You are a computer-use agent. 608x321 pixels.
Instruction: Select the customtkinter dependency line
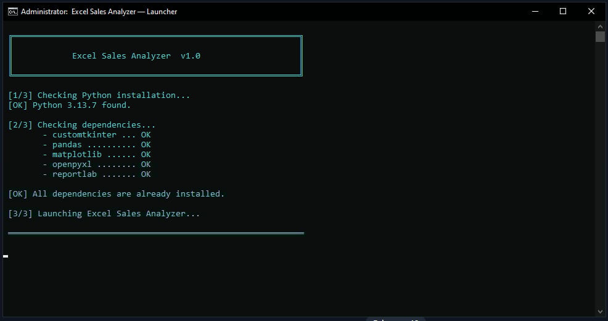97,135
